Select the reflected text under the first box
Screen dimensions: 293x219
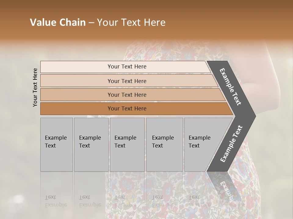[x=56, y=201]
